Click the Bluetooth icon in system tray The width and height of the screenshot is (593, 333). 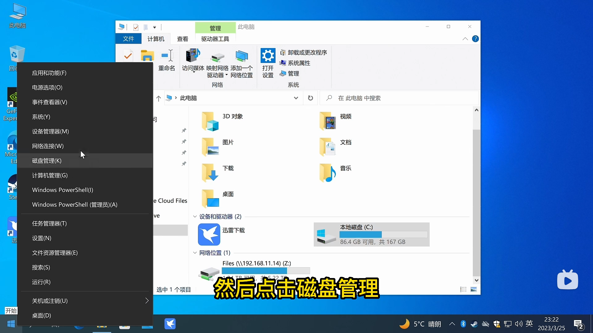(463, 324)
